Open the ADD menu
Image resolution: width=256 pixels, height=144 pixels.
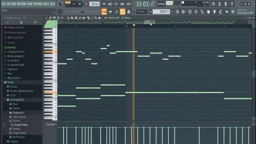(x=14, y=4)
